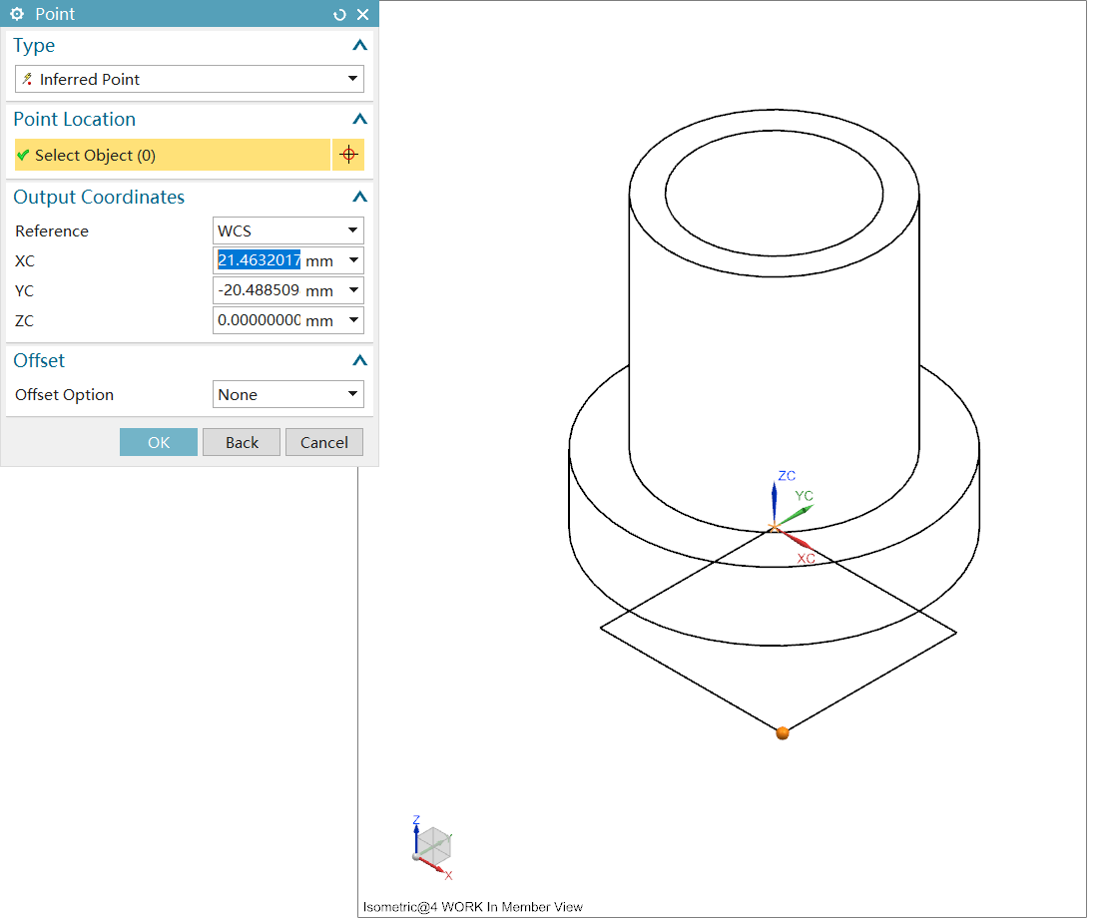1104x918 pixels.
Task: Collapse the Point Location section
Action: coord(359,120)
